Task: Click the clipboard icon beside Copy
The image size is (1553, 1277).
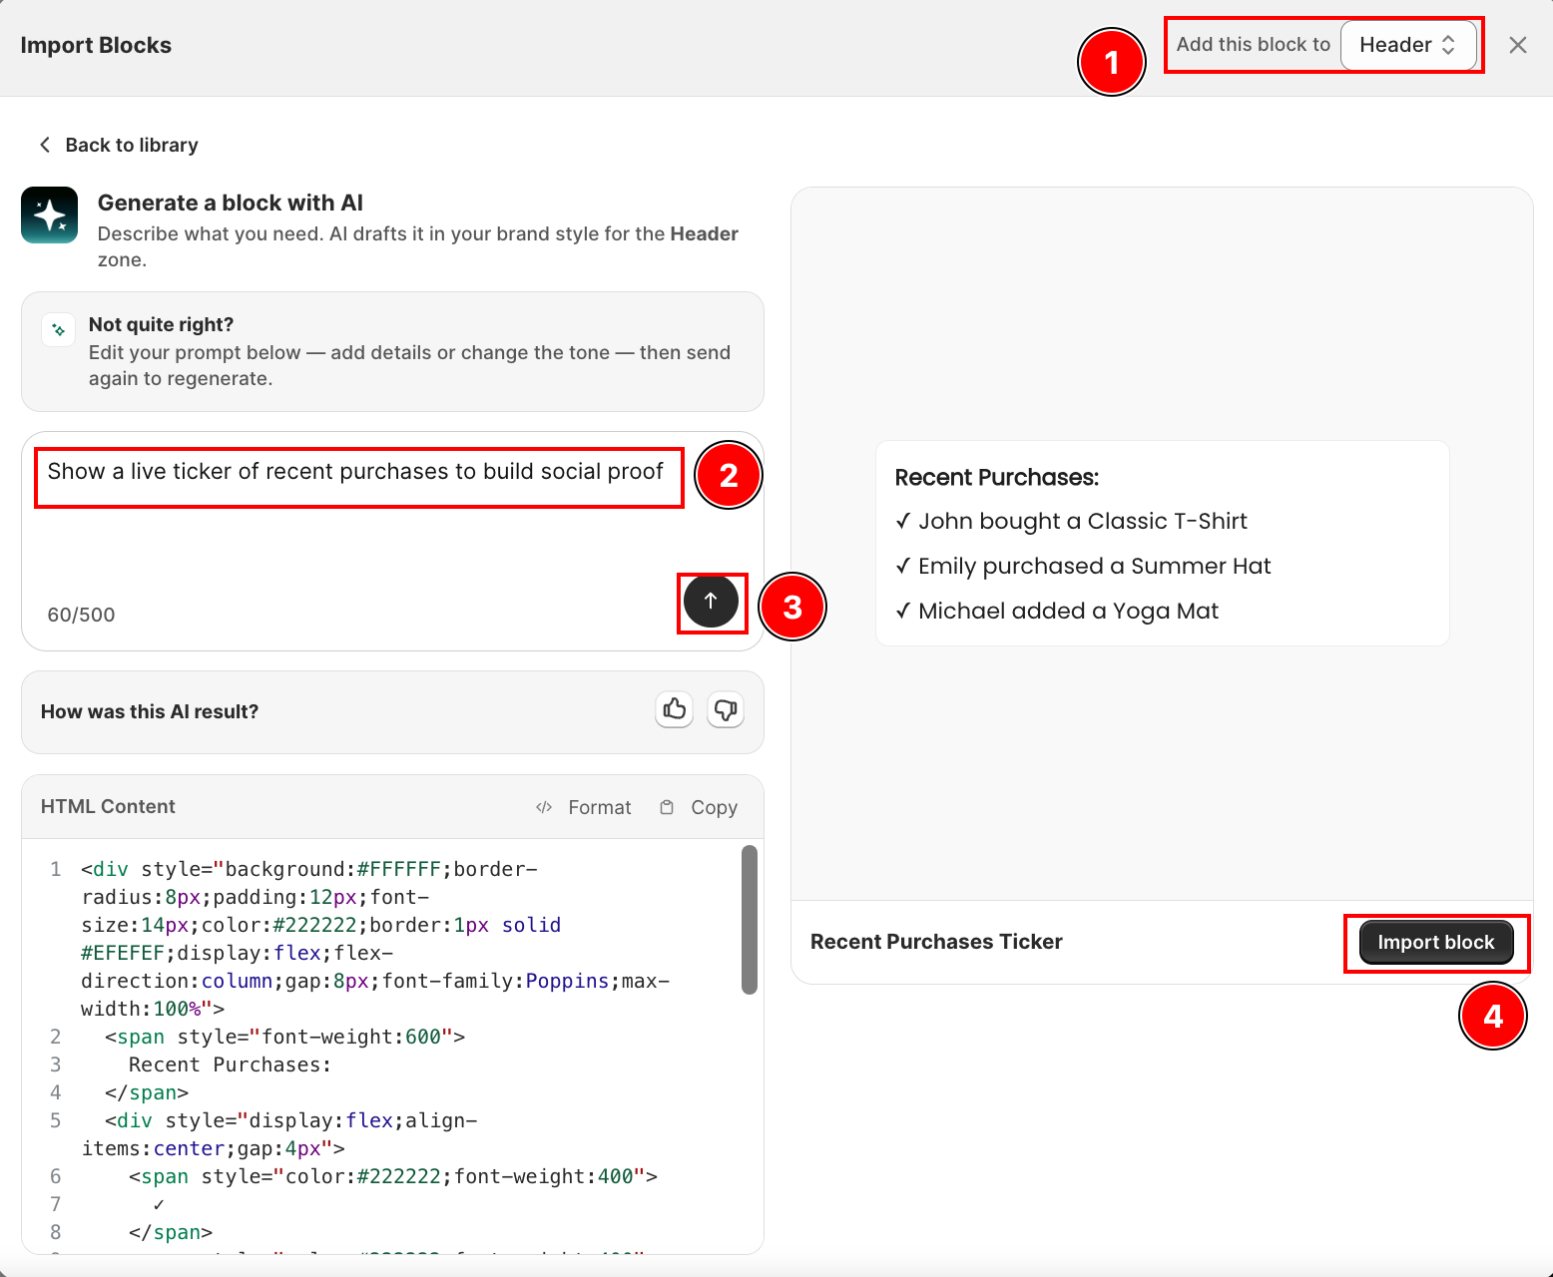Action: click(x=667, y=807)
